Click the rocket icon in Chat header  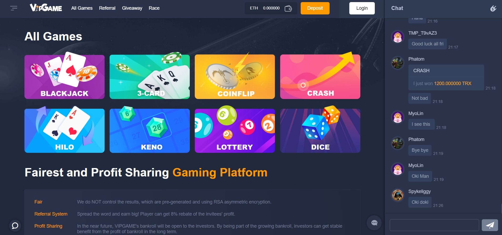[493, 8]
